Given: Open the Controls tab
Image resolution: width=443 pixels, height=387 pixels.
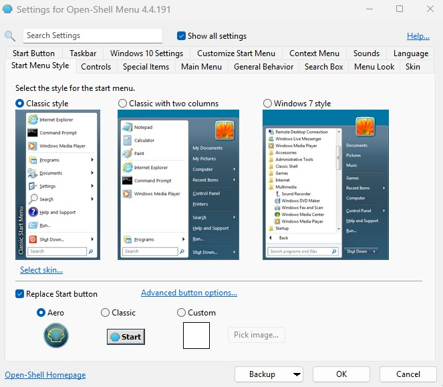Looking at the screenshot, I should point(96,67).
